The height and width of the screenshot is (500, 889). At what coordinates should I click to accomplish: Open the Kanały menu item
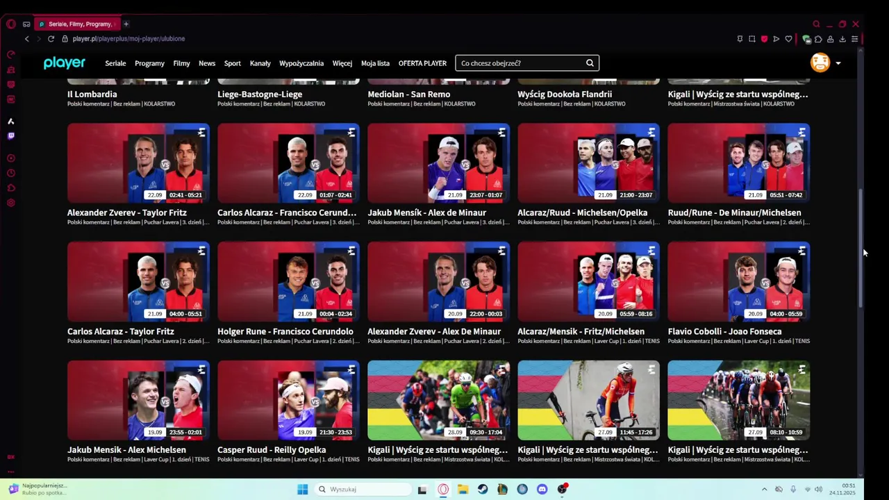tap(260, 63)
